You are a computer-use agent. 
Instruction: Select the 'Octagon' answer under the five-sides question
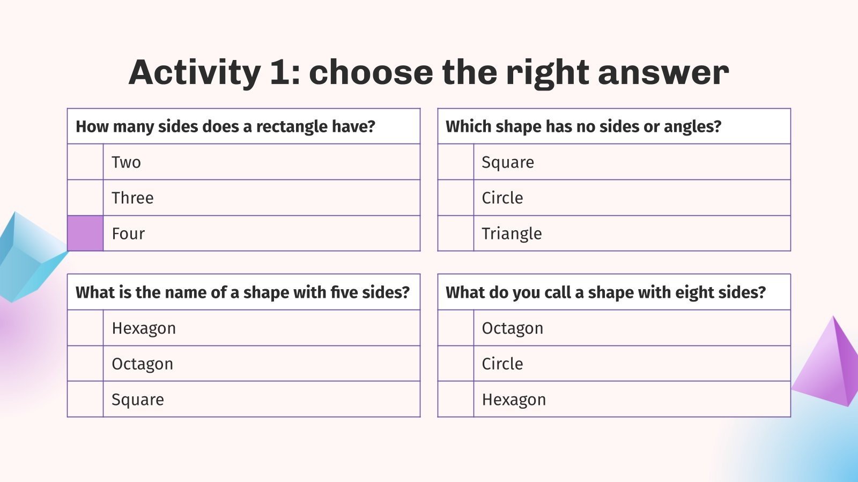pos(142,364)
